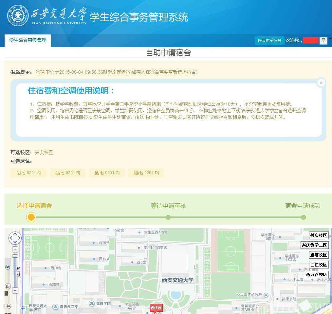The height and width of the screenshot is (314, 332).
Task: Click the 西6舍 blue dot on map
Action: pyautogui.click(x=132, y=262)
